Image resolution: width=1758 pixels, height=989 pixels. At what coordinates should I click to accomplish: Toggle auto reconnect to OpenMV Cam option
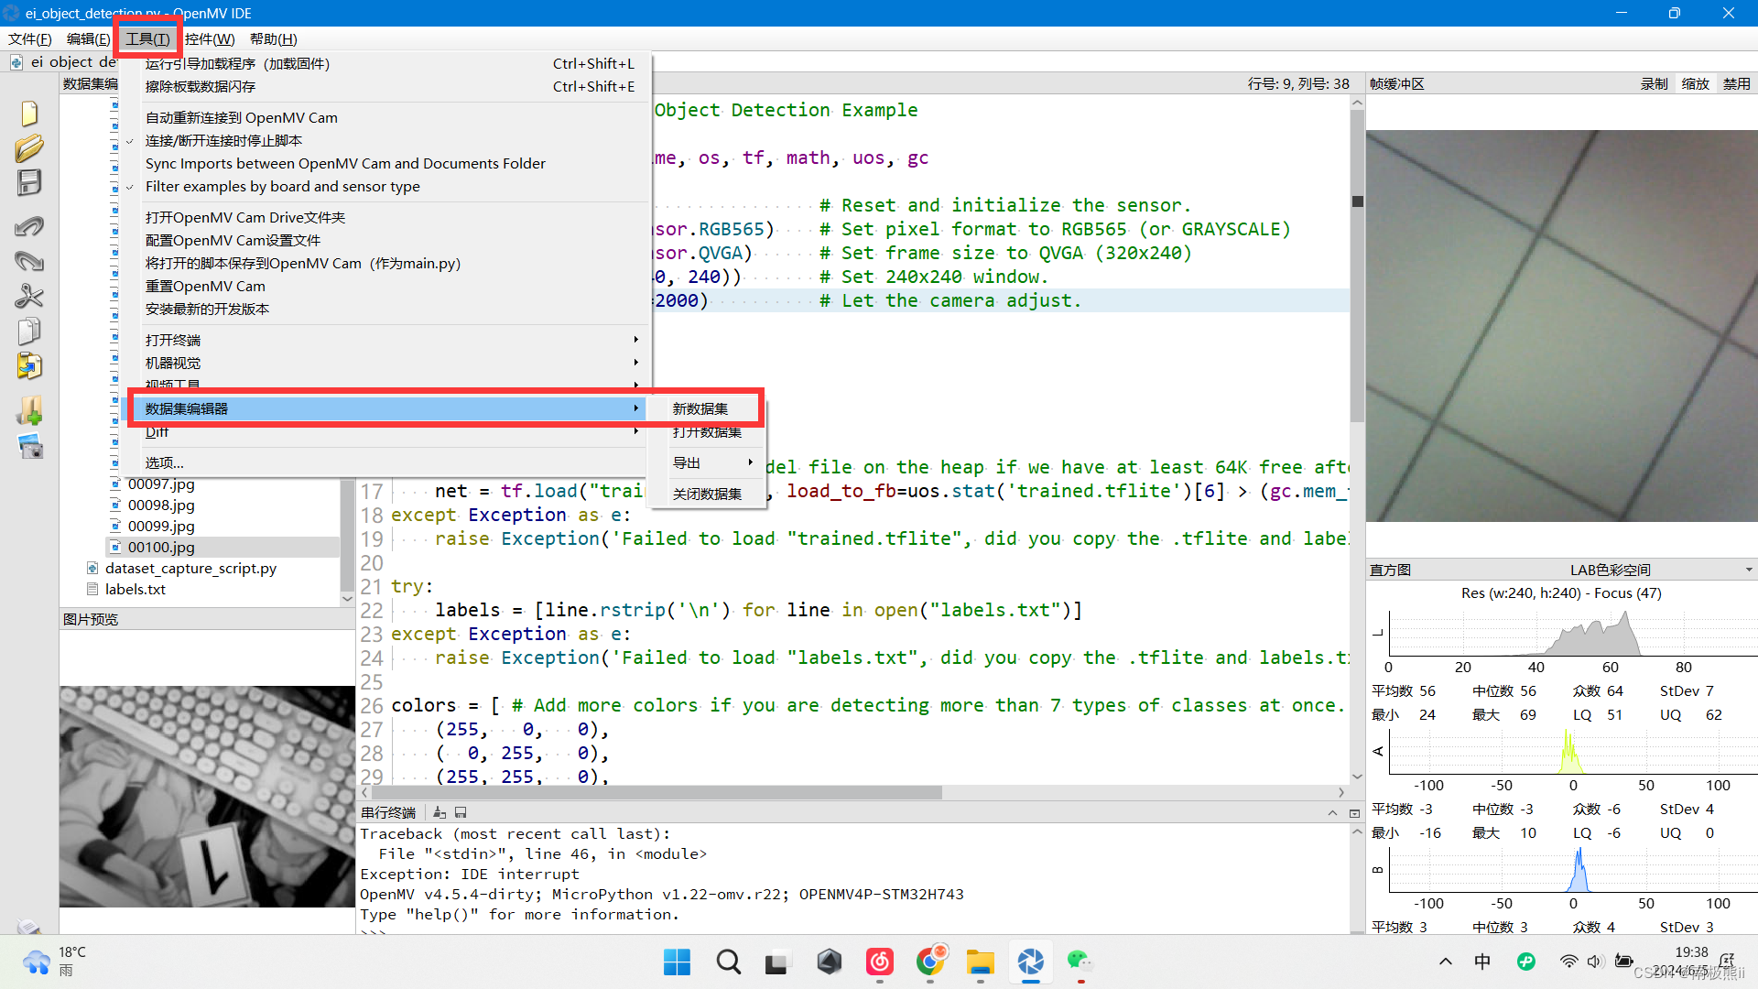(241, 117)
